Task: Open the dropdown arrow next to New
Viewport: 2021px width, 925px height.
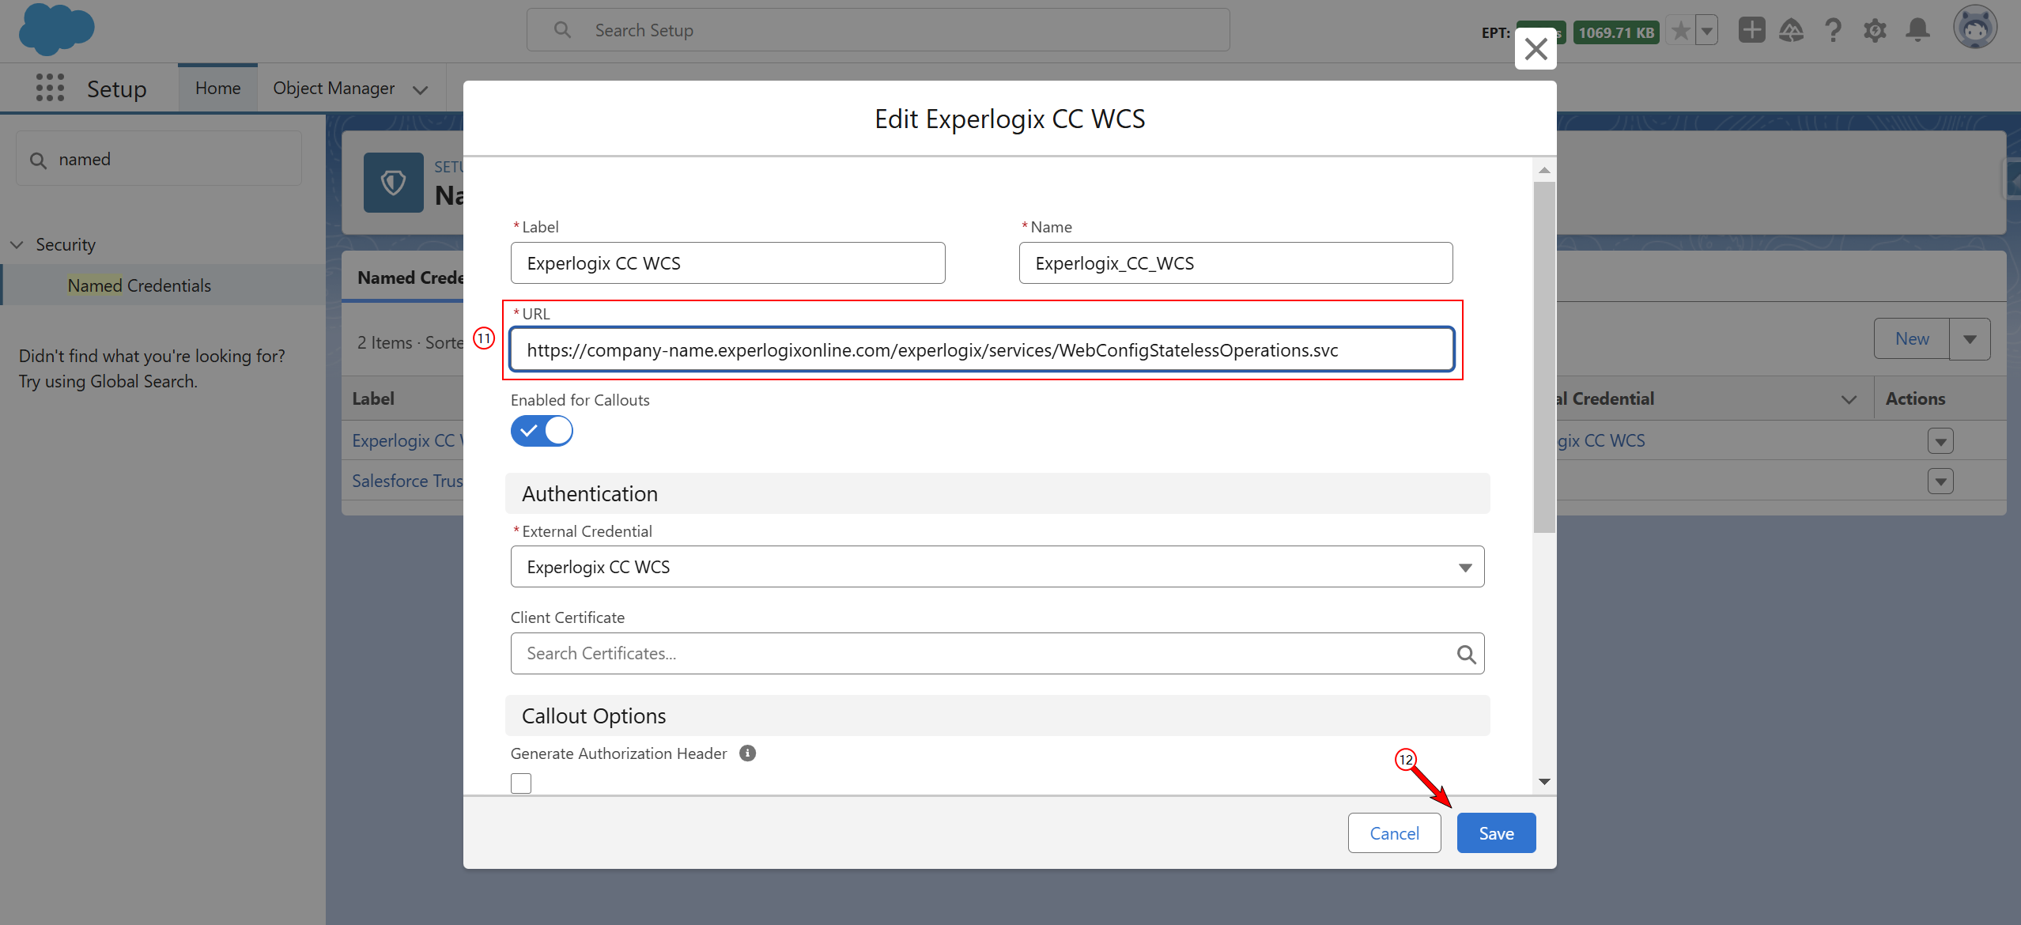Action: tap(1970, 339)
